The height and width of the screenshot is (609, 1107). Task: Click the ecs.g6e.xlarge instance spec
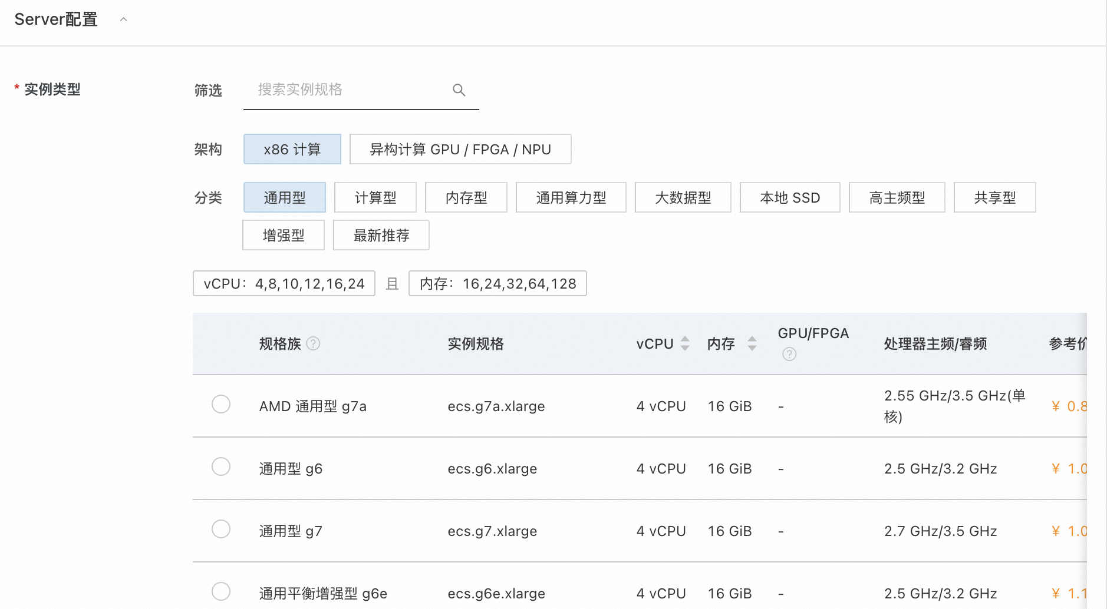click(496, 594)
